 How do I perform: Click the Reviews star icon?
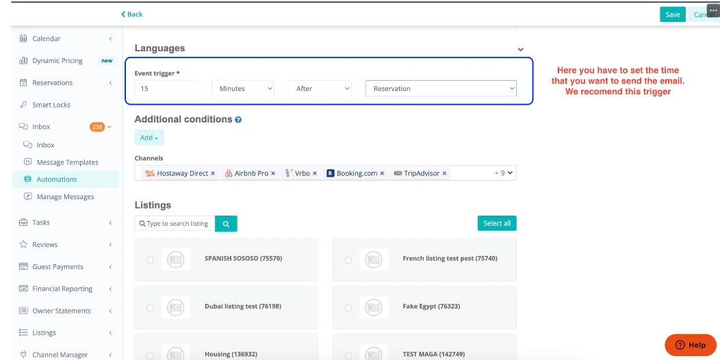(23, 244)
